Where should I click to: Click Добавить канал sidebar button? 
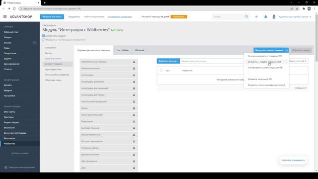coord(20,153)
